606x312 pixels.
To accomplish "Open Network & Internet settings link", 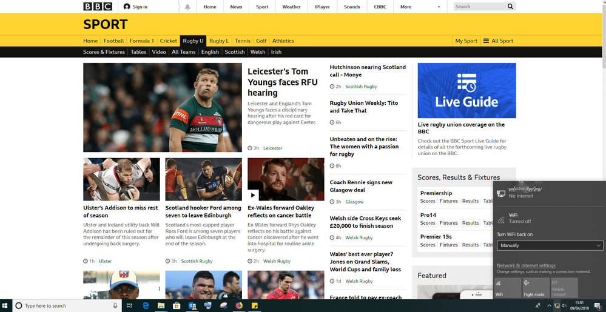I will [526, 265].
